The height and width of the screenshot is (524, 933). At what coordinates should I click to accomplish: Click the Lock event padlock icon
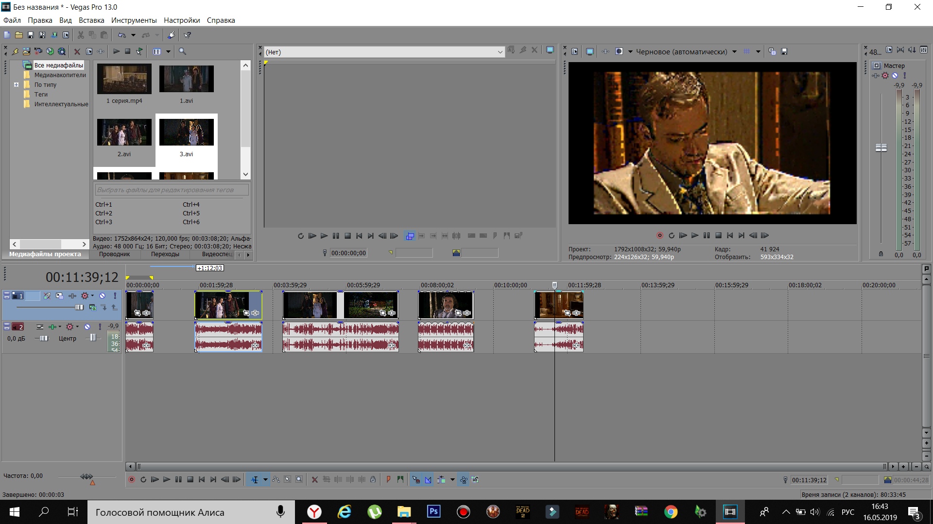pos(373,479)
